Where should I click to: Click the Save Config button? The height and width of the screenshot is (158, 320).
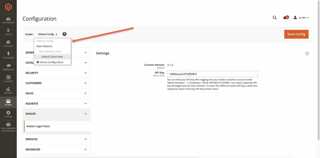(296, 34)
